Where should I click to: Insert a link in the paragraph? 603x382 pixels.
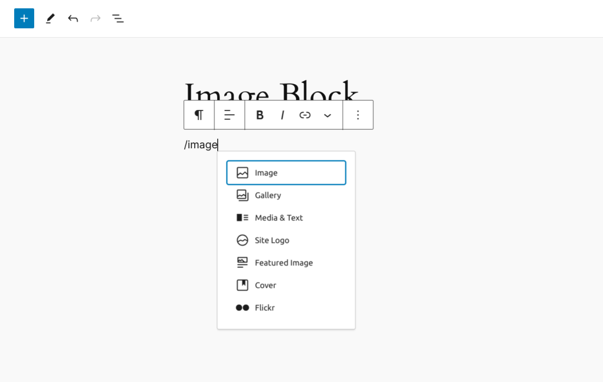(305, 115)
